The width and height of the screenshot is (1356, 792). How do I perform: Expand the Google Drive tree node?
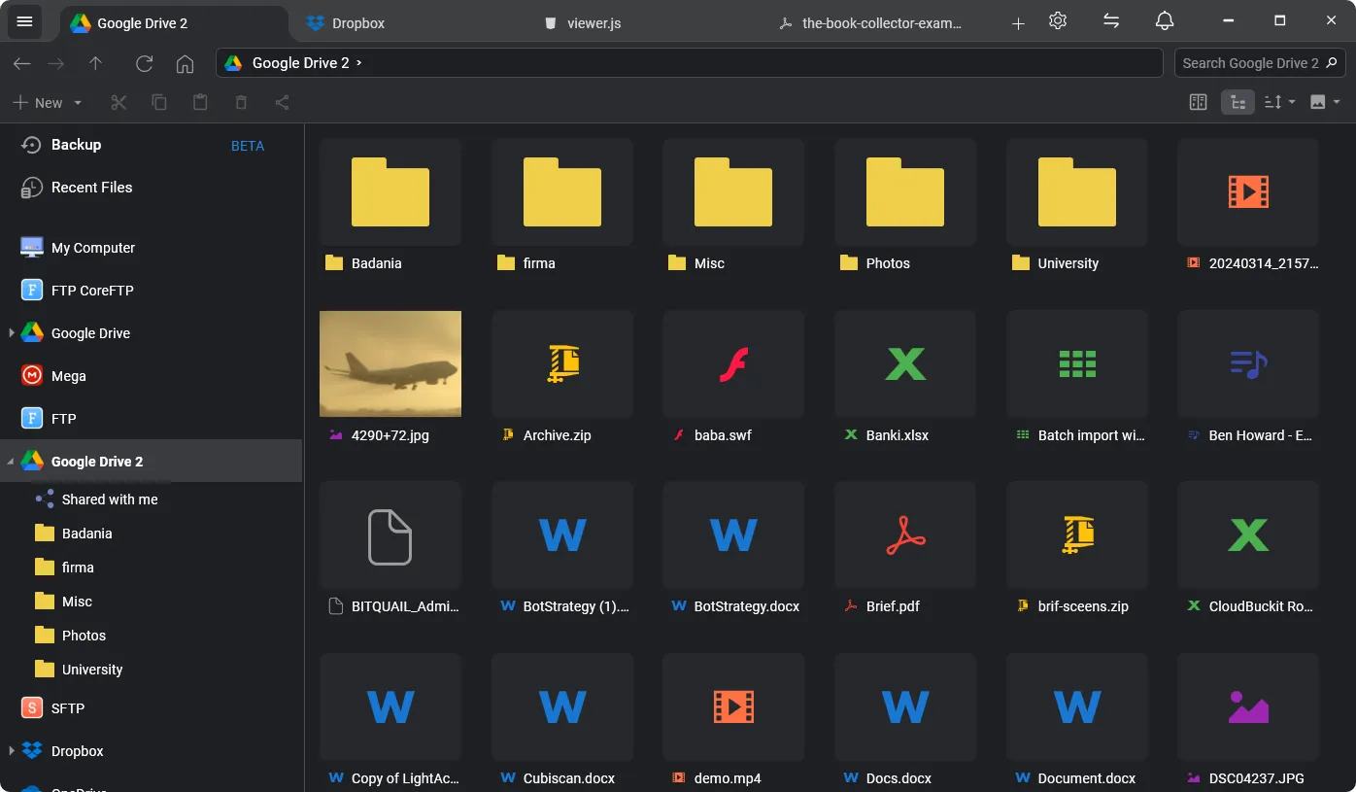(11, 333)
